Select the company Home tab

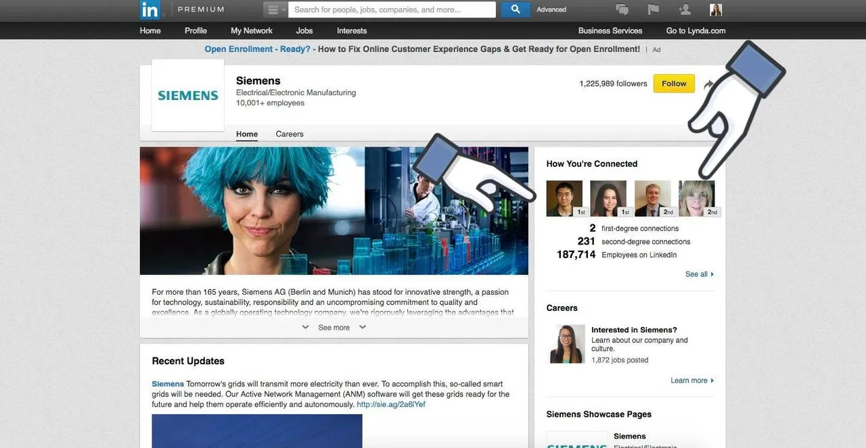[247, 134]
